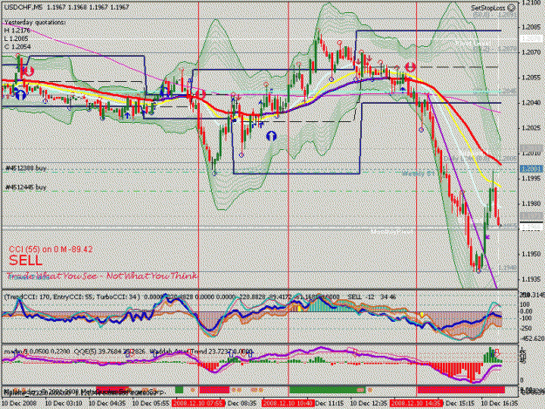Click the '10 Dec 16:35' time axis label
545x409 pixels.
[x=499, y=404]
